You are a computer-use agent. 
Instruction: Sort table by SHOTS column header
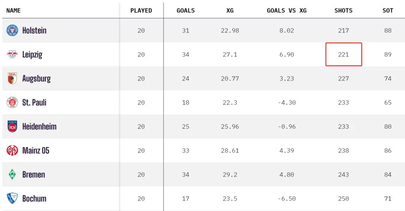(x=343, y=10)
